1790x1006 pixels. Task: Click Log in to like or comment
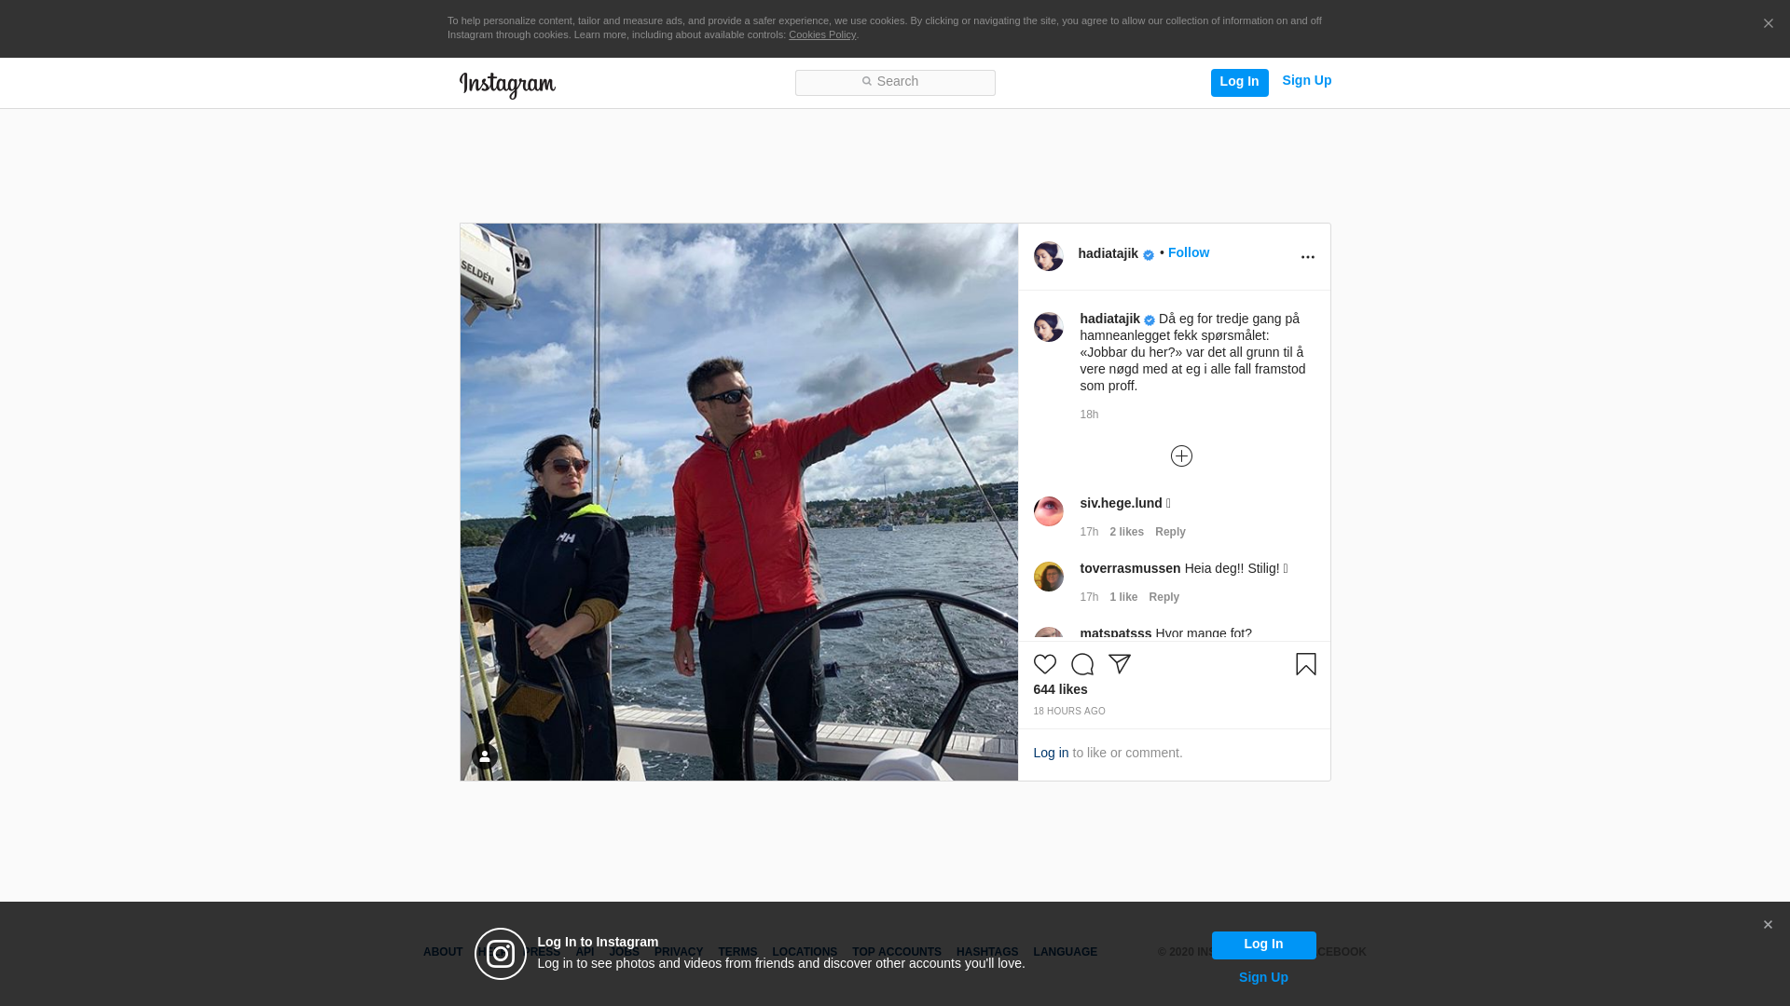coord(1051,753)
